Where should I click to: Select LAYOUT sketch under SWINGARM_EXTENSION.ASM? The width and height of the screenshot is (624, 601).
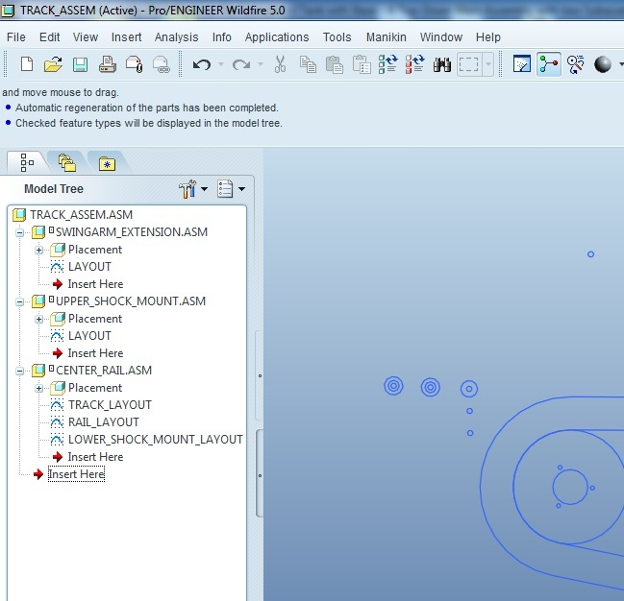coord(89,267)
